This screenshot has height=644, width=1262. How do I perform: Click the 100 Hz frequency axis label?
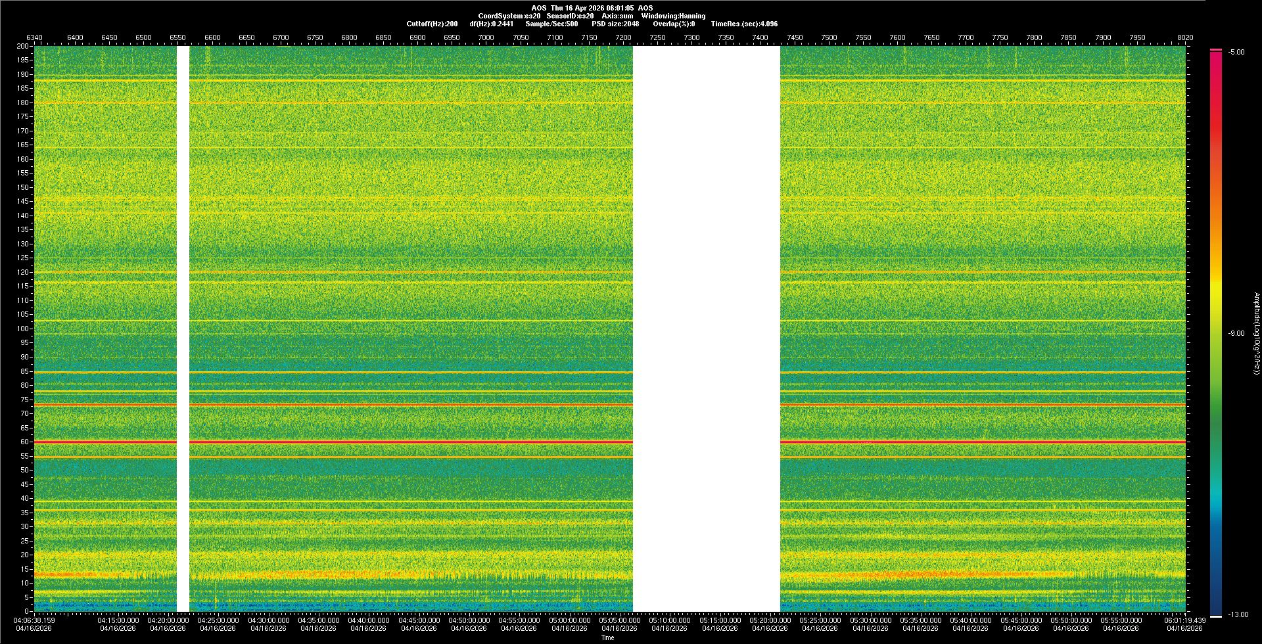pos(22,329)
